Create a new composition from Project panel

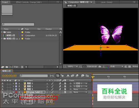11,67
